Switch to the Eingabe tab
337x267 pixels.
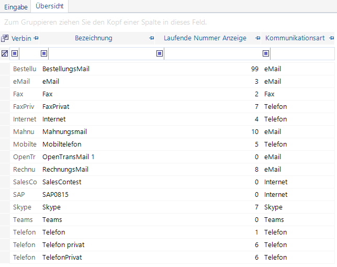(16, 7)
